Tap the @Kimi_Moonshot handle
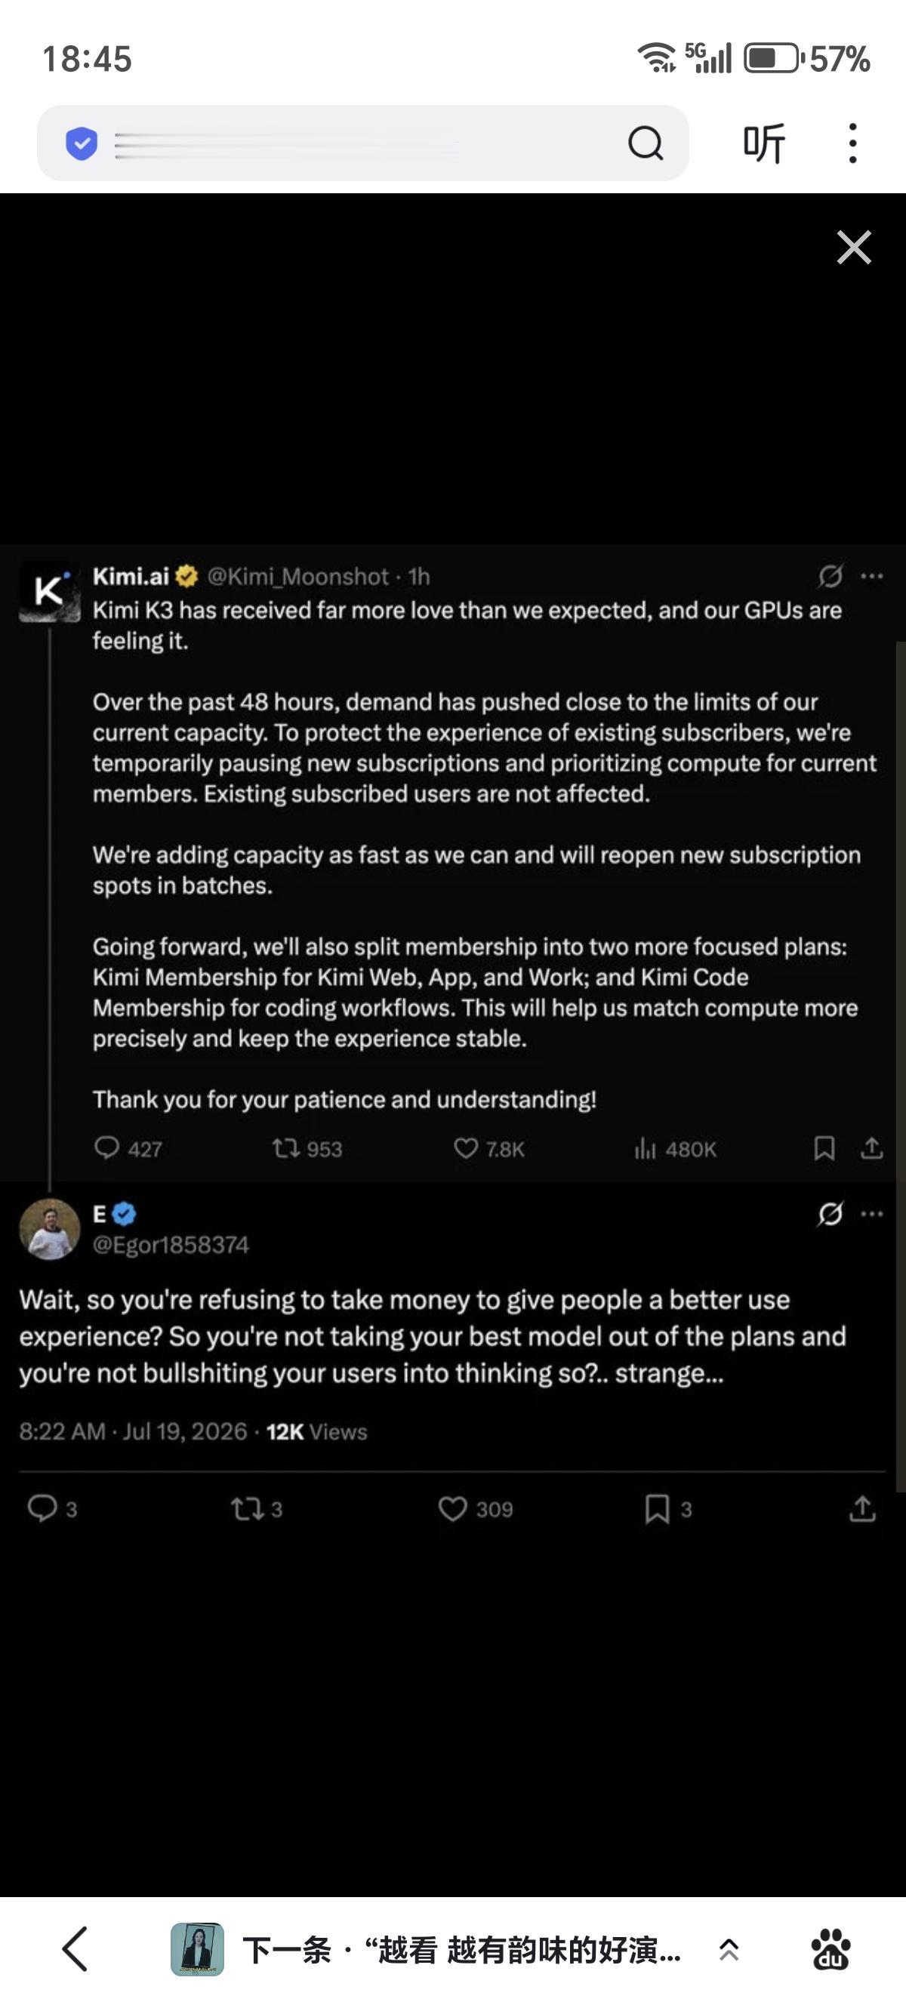 pyautogui.click(x=297, y=577)
